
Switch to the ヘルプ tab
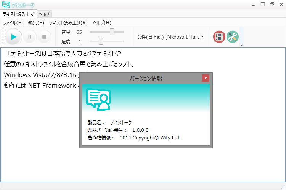click(44, 14)
